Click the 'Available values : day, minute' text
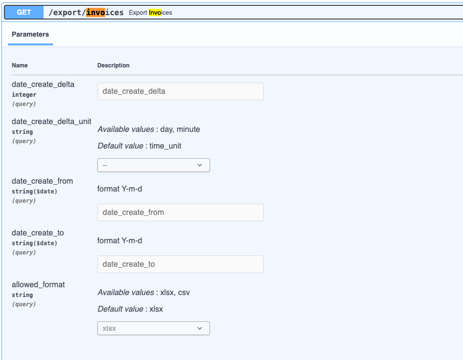The width and height of the screenshot is (463, 360). click(x=149, y=129)
